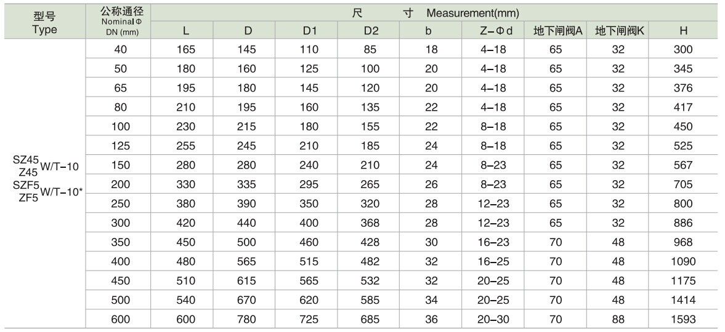Select the 地下闸阀A column header
725x332 pixels.
tap(556, 31)
